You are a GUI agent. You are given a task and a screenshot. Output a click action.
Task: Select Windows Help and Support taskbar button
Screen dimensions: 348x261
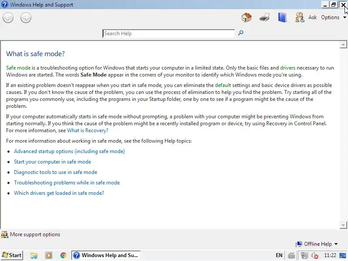[x=106, y=255]
